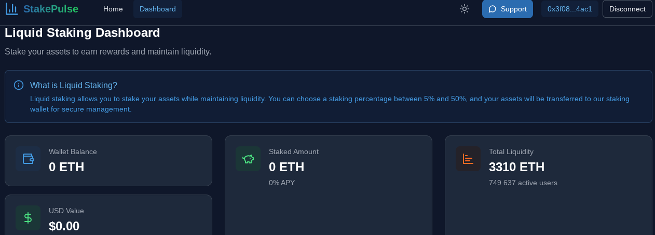Click the 749 637 active users text
The width and height of the screenshot is (655, 235).
pos(523,183)
